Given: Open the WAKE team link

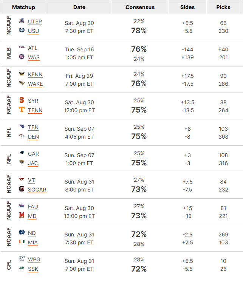Looking at the screenshot, I should (35, 84).
